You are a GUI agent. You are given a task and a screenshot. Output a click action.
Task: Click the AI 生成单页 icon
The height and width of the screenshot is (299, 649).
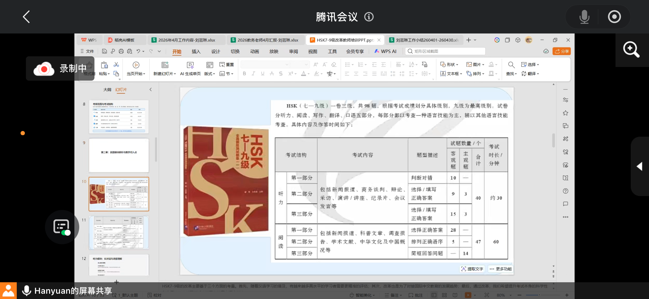point(190,65)
